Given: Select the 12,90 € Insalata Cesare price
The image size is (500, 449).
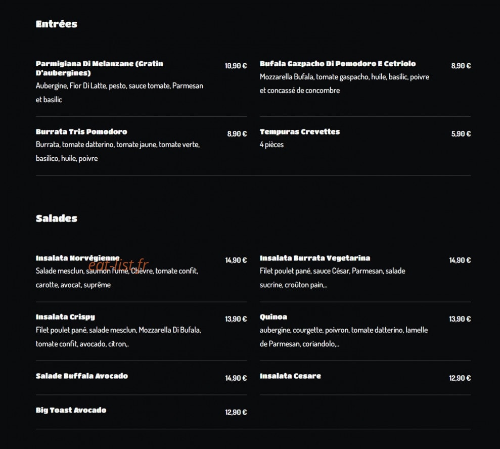Looking at the screenshot, I should click(460, 378).
